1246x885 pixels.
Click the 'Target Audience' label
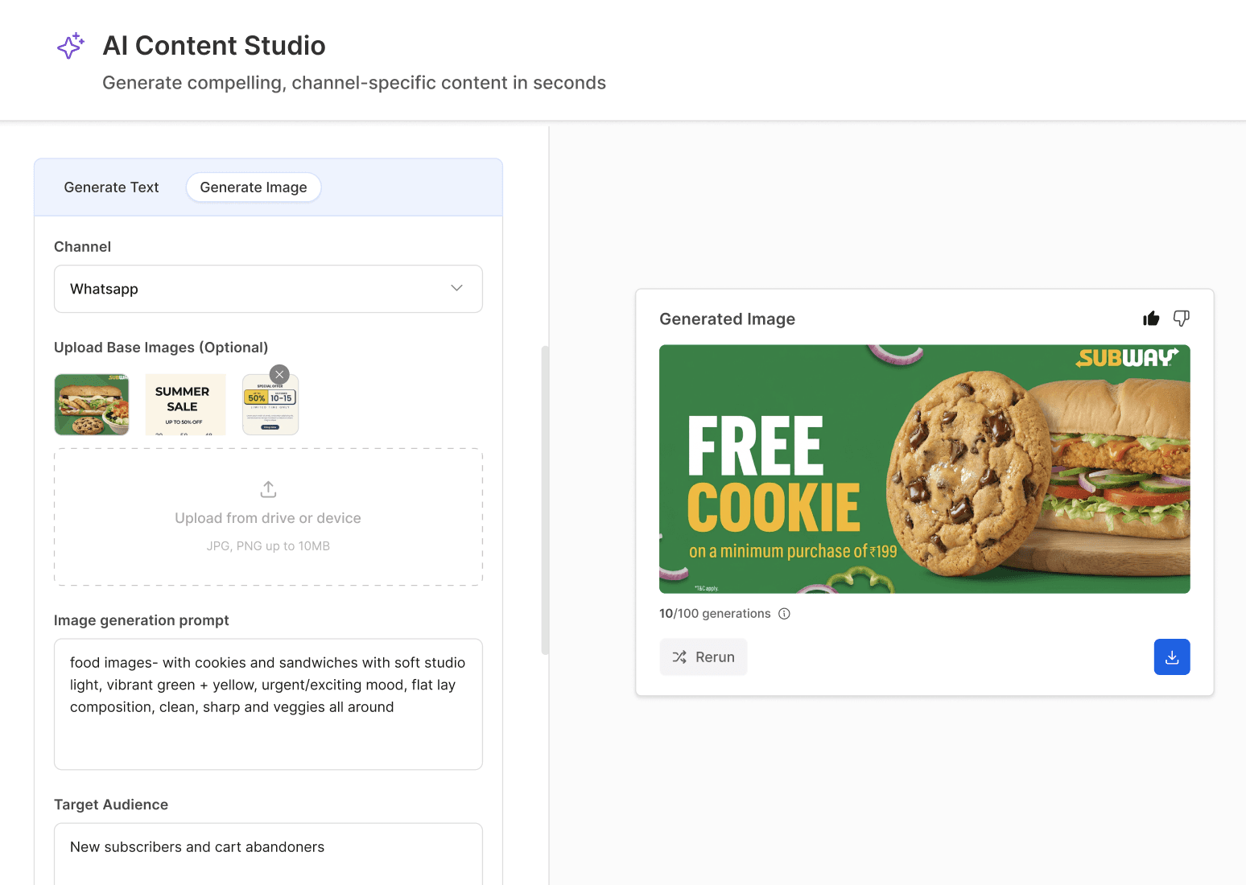pyautogui.click(x=111, y=805)
